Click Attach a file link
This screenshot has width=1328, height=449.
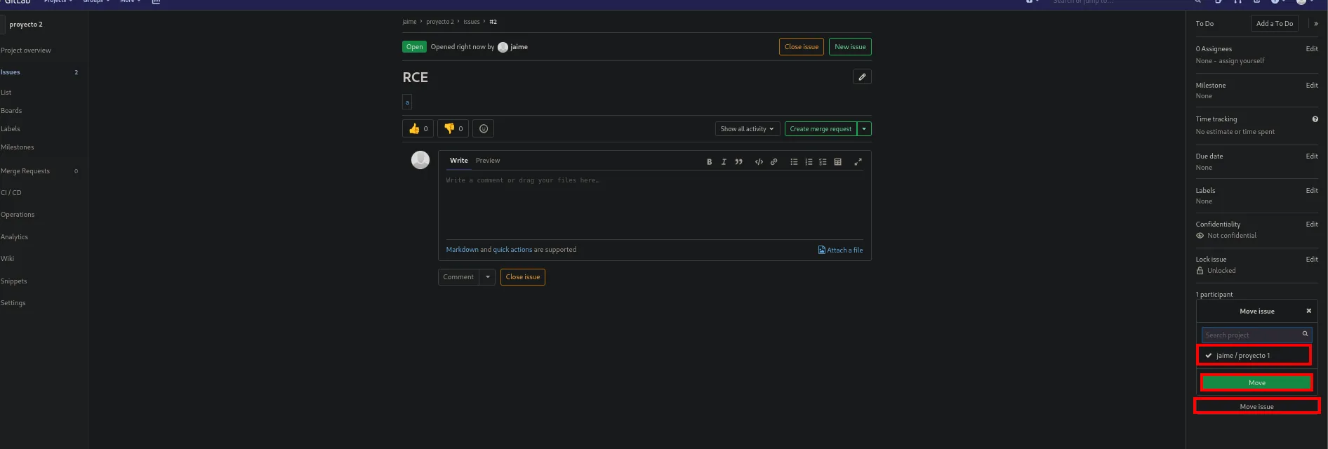[x=840, y=250]
